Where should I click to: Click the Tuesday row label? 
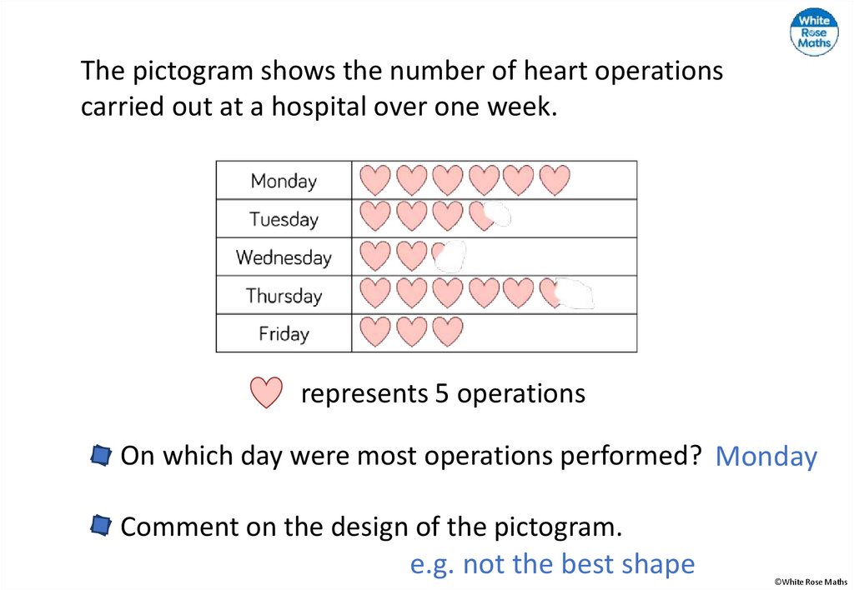point(284,219)
